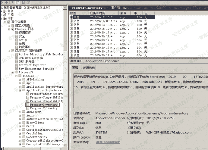Click the 安全 log icon in the tree
This screenshot has height=150, width=208.
tap(16, 36)
